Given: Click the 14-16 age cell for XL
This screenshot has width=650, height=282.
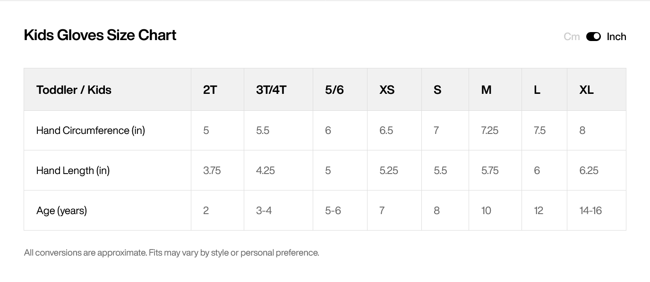Looking at the screenshot, I should tap(590, 210).
